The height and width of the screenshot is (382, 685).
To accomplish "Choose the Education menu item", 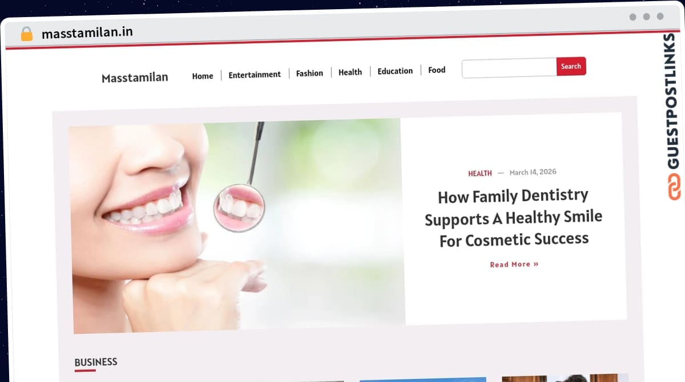I will 395,71.
